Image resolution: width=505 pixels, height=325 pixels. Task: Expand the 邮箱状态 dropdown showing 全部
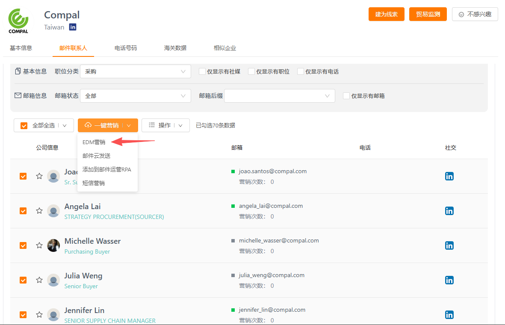tap(135, 96)
